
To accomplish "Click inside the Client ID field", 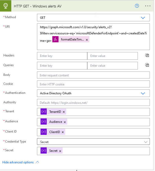I will click(x=93, y=132).
